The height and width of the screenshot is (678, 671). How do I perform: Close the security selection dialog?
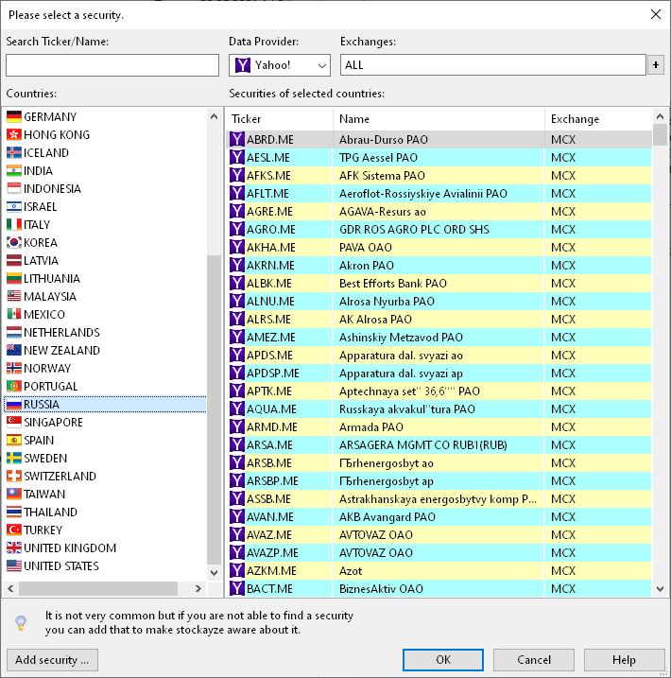pos(656,14)
